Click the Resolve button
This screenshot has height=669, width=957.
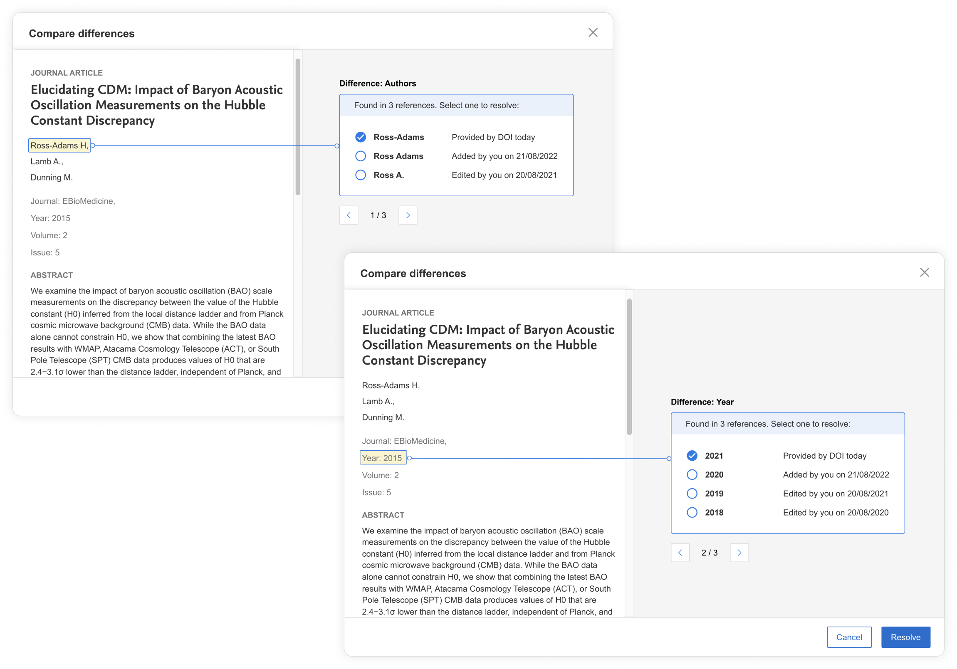tap(905, 637)
